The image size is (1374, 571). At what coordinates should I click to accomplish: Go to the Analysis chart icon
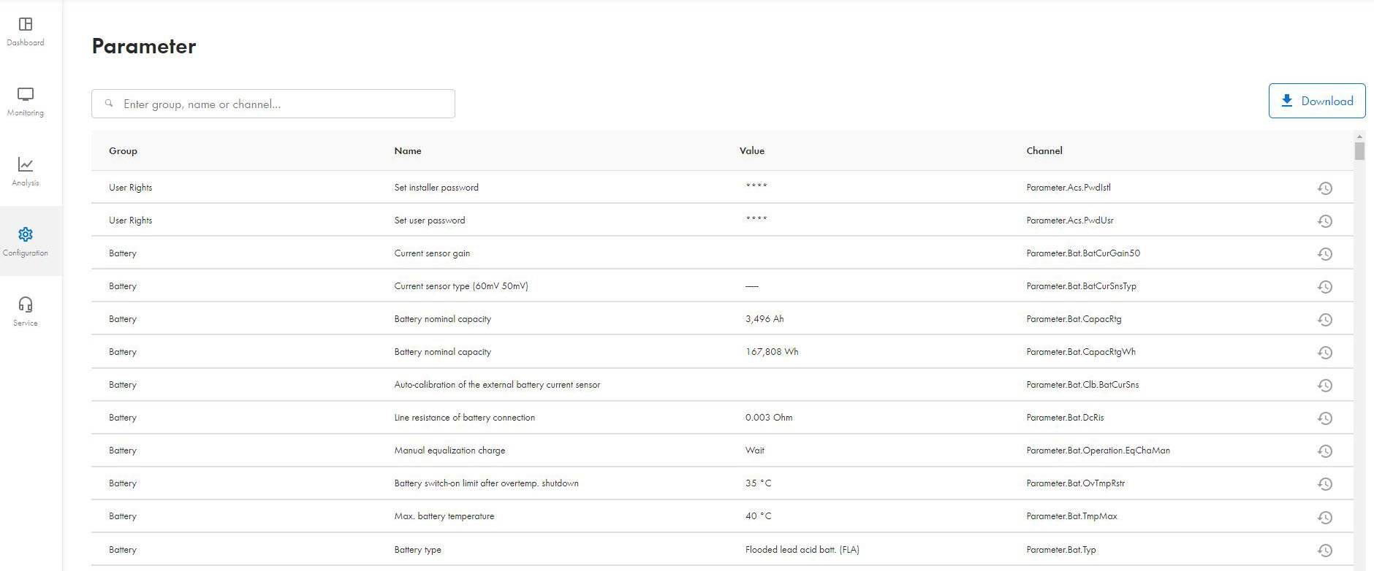point(26,165)
